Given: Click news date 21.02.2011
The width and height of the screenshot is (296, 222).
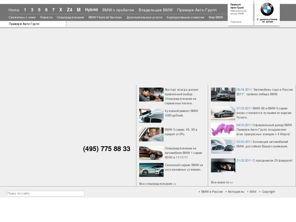Looking at the screenshot, I should (x=244, y=160).
